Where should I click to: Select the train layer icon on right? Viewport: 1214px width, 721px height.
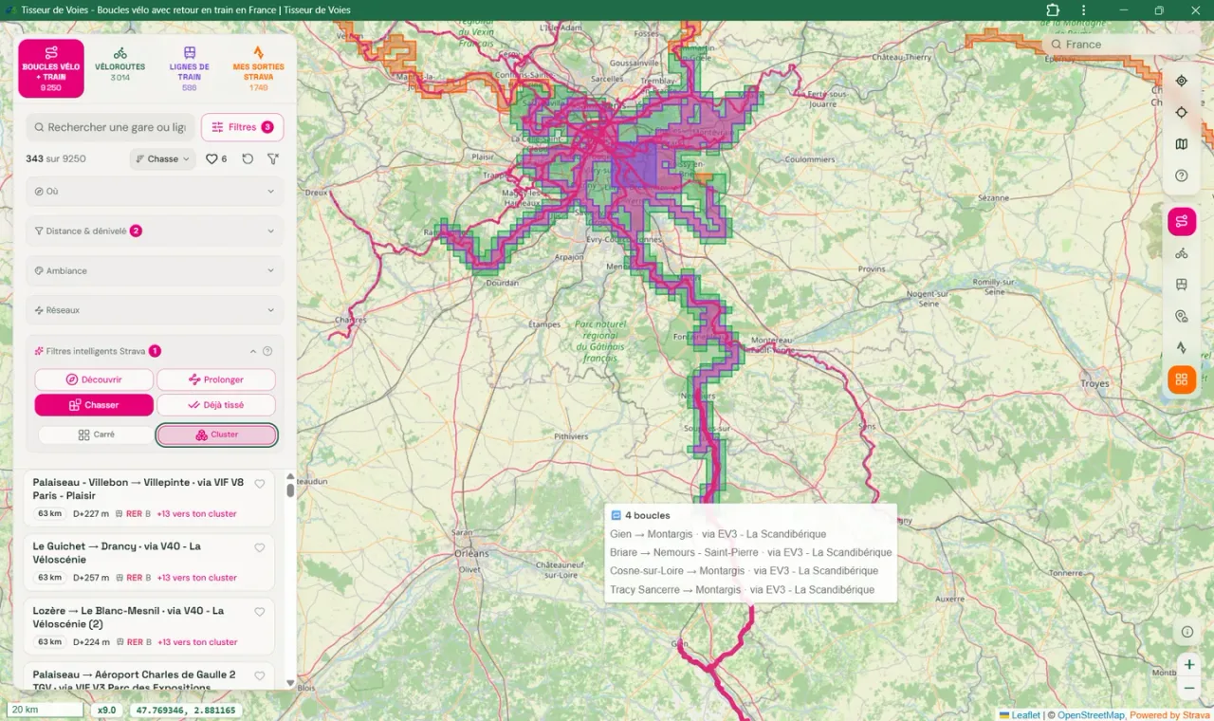click(x=1181, y=285)
